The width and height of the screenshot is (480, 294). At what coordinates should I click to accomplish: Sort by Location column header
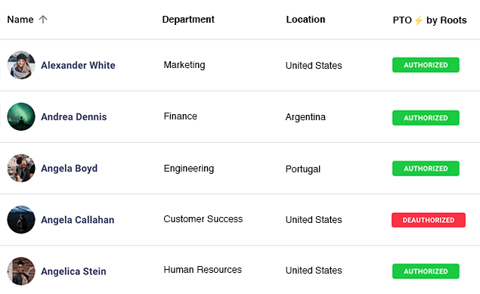click(305, 20)
